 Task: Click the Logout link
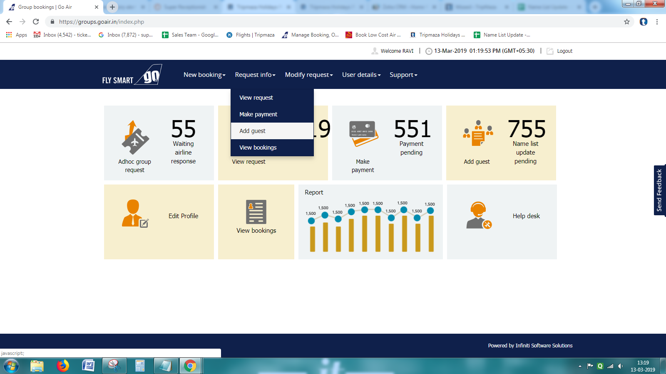pyautogui.click(x=564, y=51)
